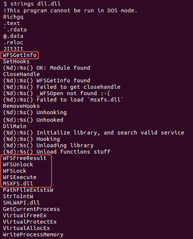Select 'Failed to load msxfs.dll' line
Viewport: 193px width, 239px height.
coord(63,100)
